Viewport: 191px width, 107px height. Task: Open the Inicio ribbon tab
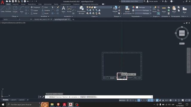pos(8,4)
